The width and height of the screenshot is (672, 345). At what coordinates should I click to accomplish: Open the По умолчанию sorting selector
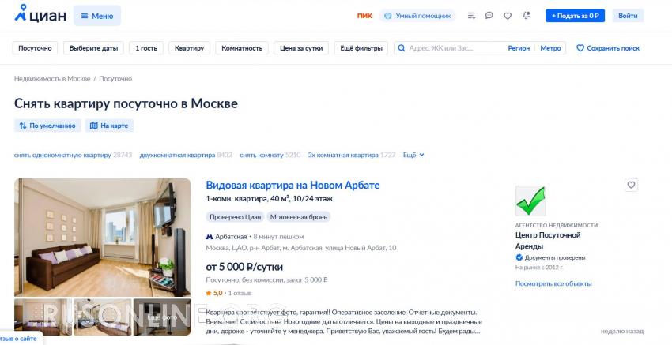click(47, 126)
